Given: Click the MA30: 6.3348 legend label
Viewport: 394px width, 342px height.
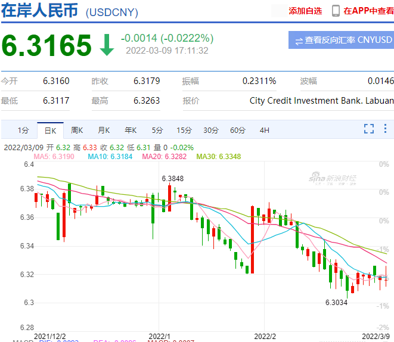Looking at the screenshot, I should coord(219,157).
